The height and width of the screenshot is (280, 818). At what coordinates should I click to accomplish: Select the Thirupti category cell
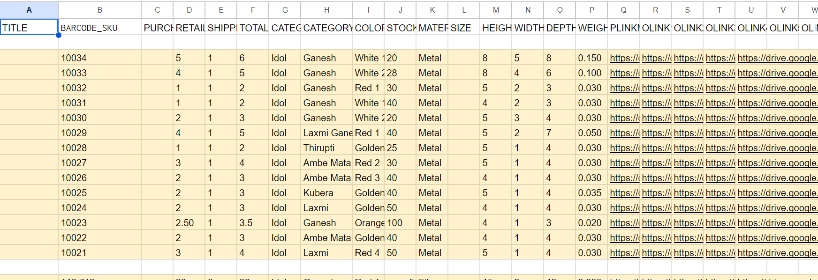pos(326,148)
